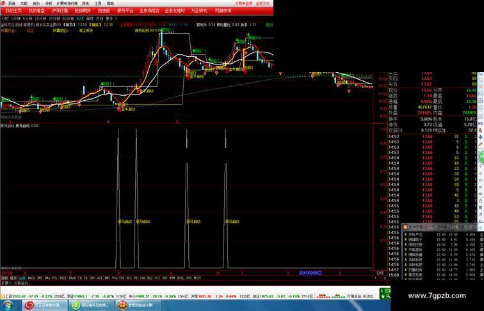
Task: Select the 5分钟 chart period
Action: pyautogui.click(x=28, y=19)
